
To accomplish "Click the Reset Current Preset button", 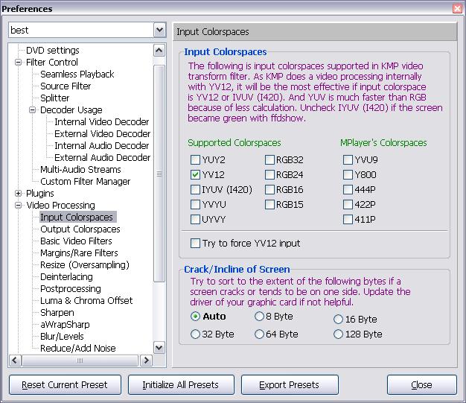I will pyautogui.click(x=65, y=385).
